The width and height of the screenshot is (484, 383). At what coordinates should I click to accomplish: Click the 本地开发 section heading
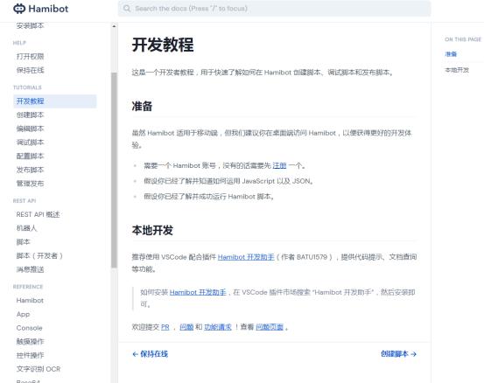coord(152,230)
